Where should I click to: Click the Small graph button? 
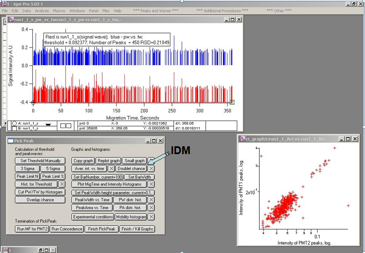pyautogui.click(x=134, y=161)
